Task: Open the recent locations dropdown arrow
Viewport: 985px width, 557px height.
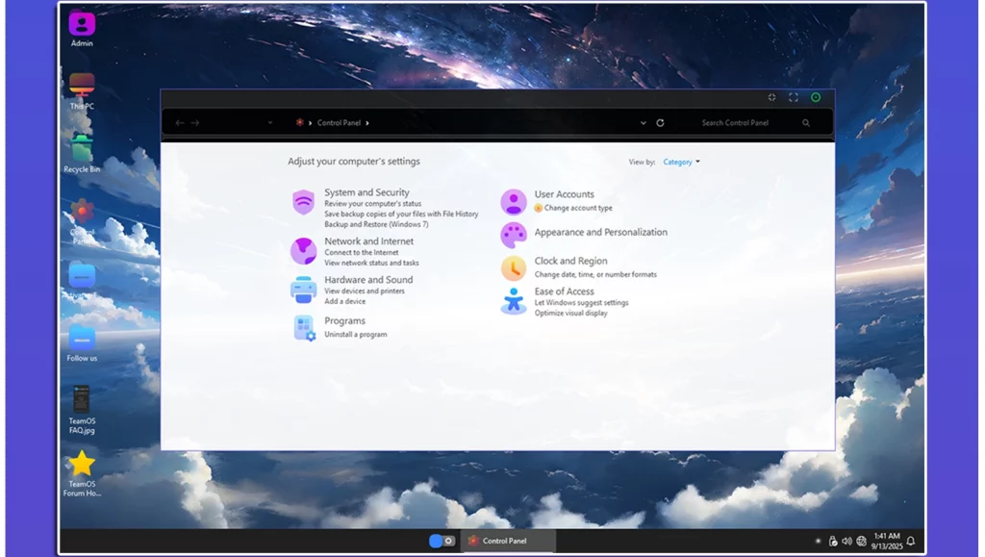Action: click(270, 123)
